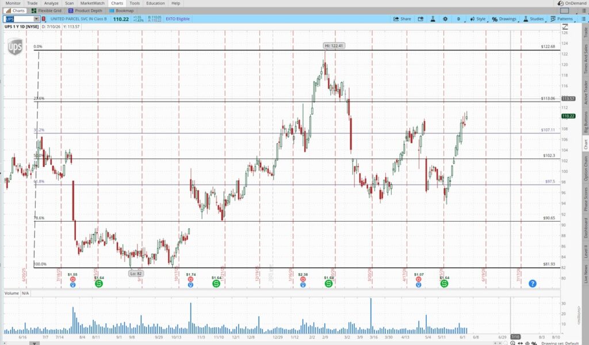Image resolution: width=589 pixels, height=345 pixels.
Task: Switch to the Charts sub-tab
Action: (15, 10)
